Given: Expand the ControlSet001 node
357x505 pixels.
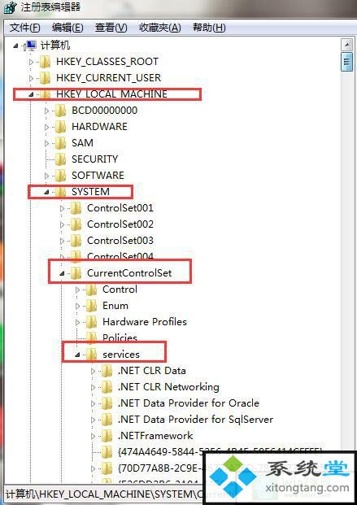Looking at the screenshot, I should pos(62,208).
